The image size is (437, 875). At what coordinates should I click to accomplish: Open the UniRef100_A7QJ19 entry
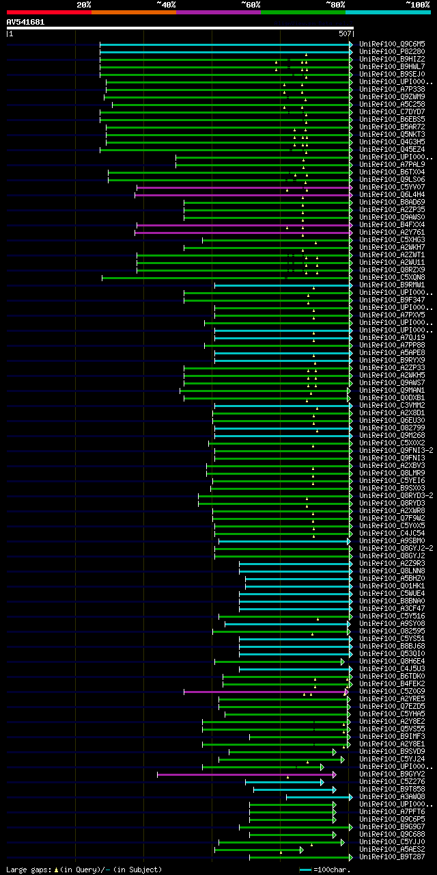pyautogui.click(x=392, y=338)
